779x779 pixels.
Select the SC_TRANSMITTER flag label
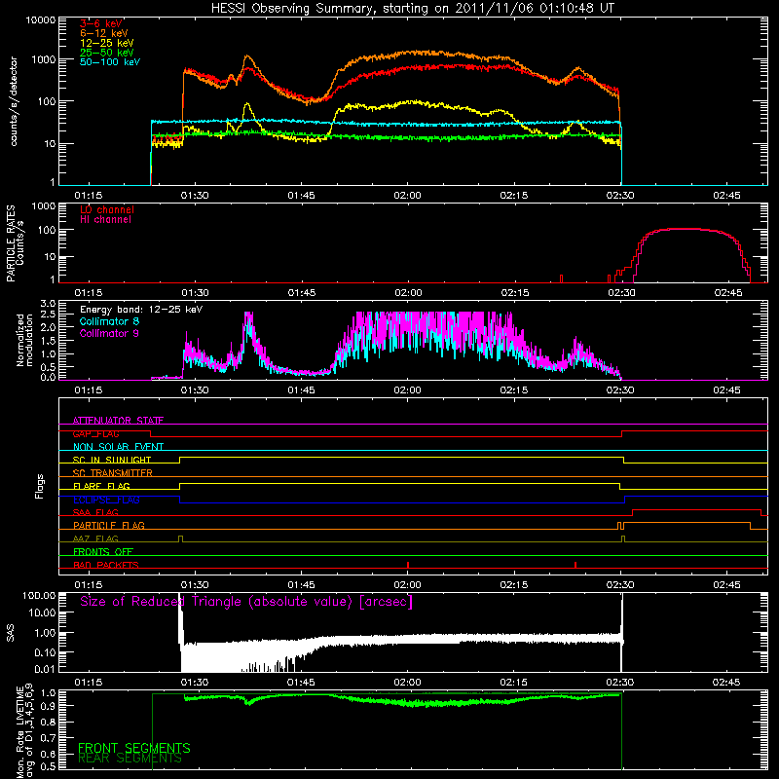[113, 472]
